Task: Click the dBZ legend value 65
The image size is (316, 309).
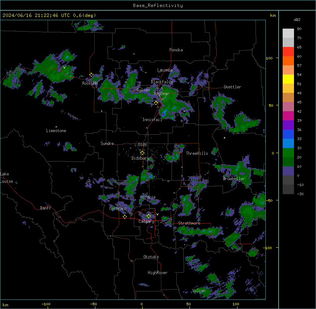Action: point(299,47)
